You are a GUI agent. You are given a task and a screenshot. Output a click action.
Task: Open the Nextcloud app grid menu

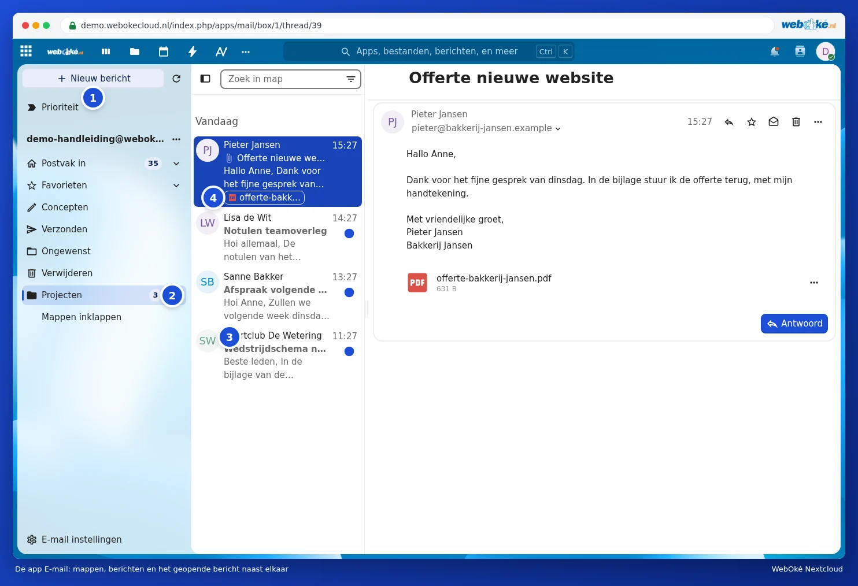[x=26, y=51]
